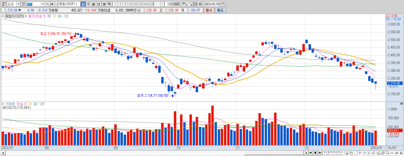Click the 매수 buy button
404x156 pixels.
tap(209, 10)
